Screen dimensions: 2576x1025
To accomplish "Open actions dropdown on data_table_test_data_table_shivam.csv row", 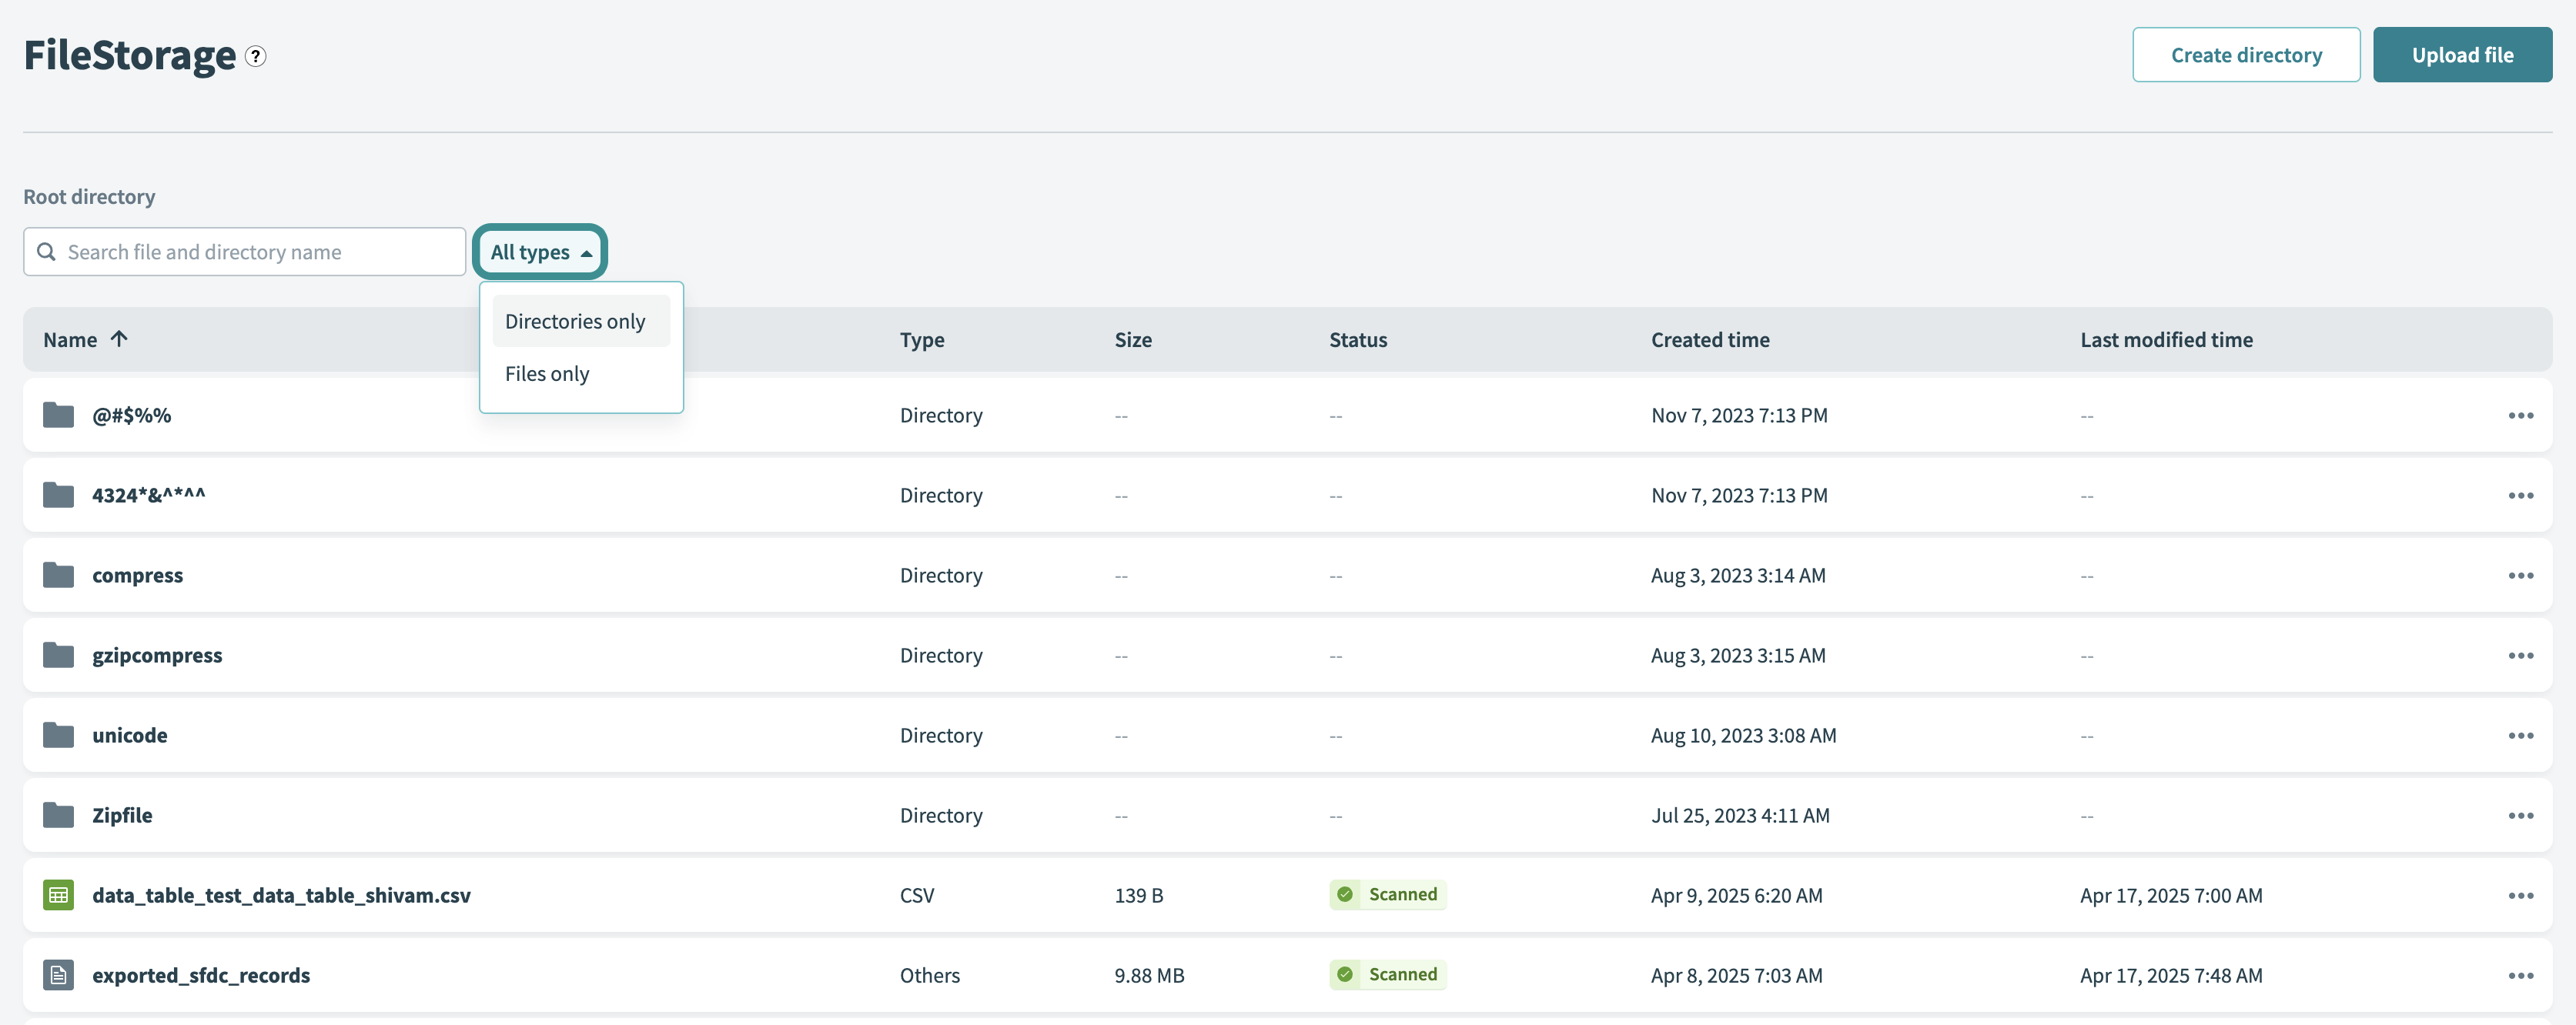I will pos(2522,894).
